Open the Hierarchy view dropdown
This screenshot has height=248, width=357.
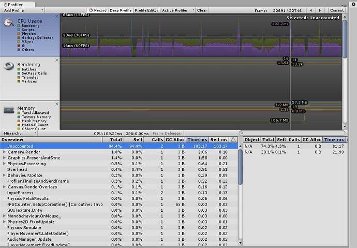(x=19, y=133)
